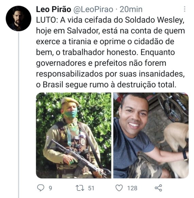Click the tweet's last line 'destruição total'
This screenshot has width=194, height=198.
(146, 85)
